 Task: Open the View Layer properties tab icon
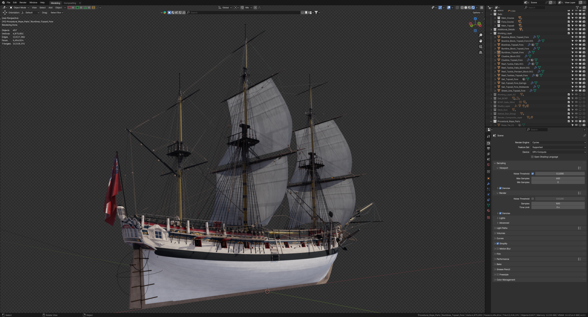tap(488, 154)
